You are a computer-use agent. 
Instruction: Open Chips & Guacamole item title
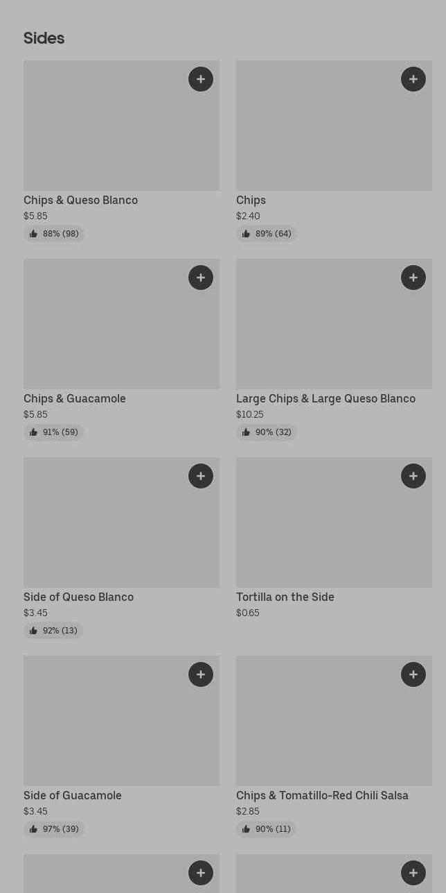tap(75, 399)
